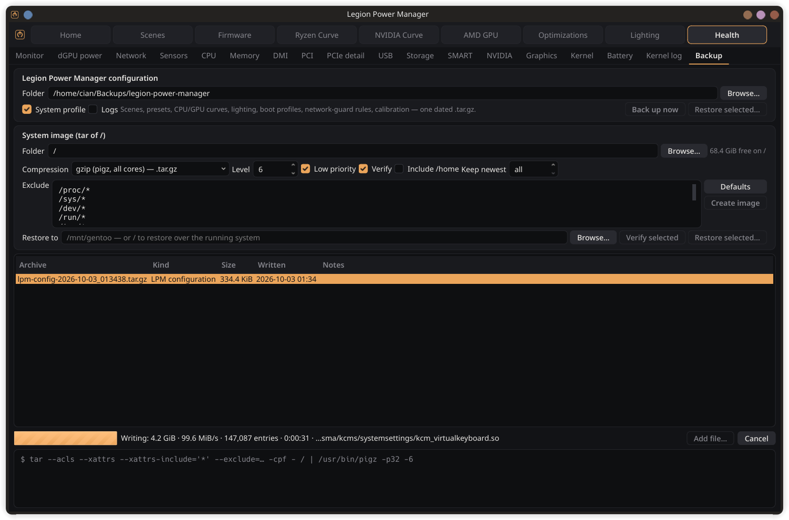Browse for the Restore to location
This screenshot has width=789, height=520.
(x=593, y=238)
